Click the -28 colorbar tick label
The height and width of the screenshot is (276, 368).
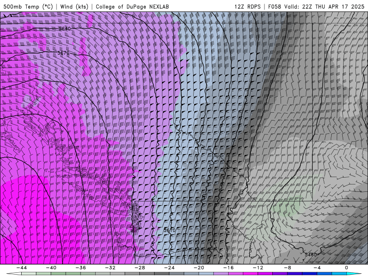click(140, 268)
